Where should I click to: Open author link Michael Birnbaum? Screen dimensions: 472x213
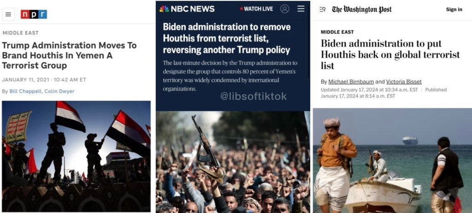pos(351,82)
